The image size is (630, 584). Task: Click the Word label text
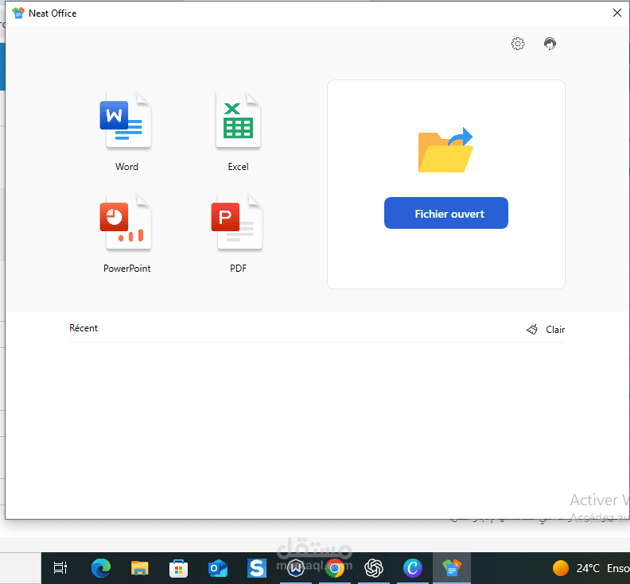click(126, 167)
